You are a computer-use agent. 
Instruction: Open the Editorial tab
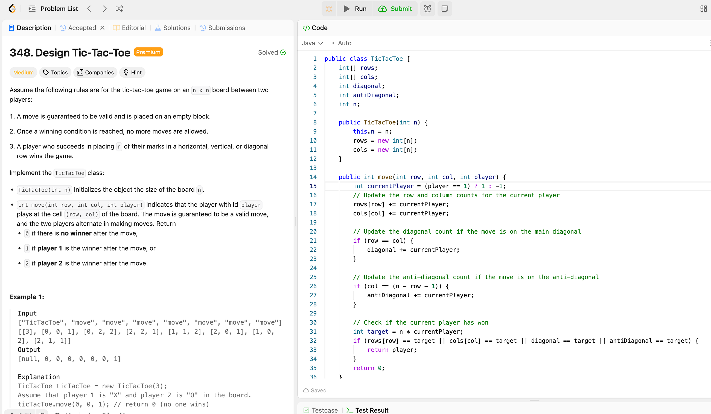[x=129, y=28]
